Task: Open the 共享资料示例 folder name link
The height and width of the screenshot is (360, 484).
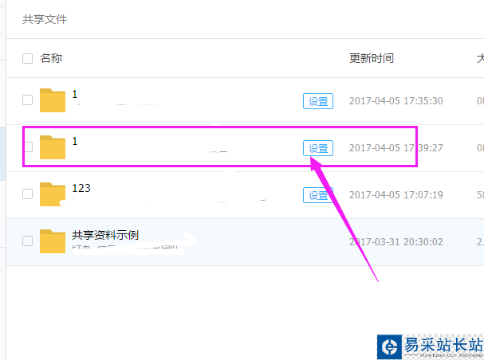Action: [x=105, y=235]
